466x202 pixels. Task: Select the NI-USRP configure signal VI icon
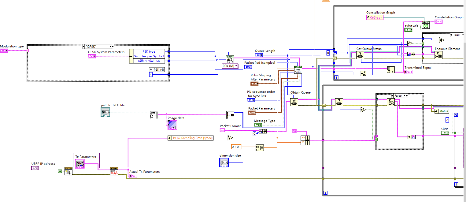[x=114, y=171]
